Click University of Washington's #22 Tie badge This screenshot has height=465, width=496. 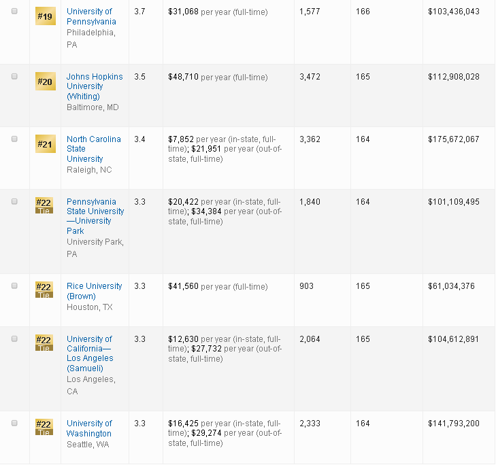point(44,427)
